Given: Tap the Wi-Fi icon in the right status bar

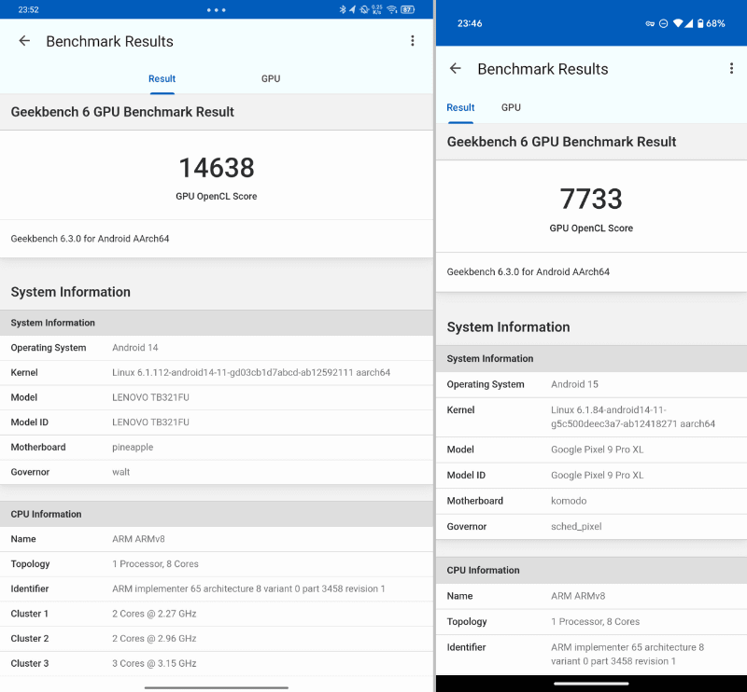Looking at the screenshot, I should [679, 23].
